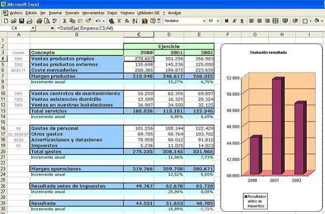Apply fill color with paint bucket
This screenshot has width=325, height=214.
(x=317, y=21)
